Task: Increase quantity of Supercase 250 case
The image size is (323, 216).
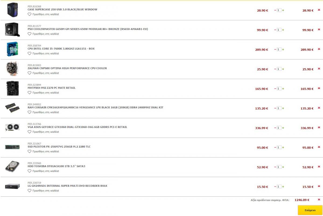Action: (x=283, y=10)
